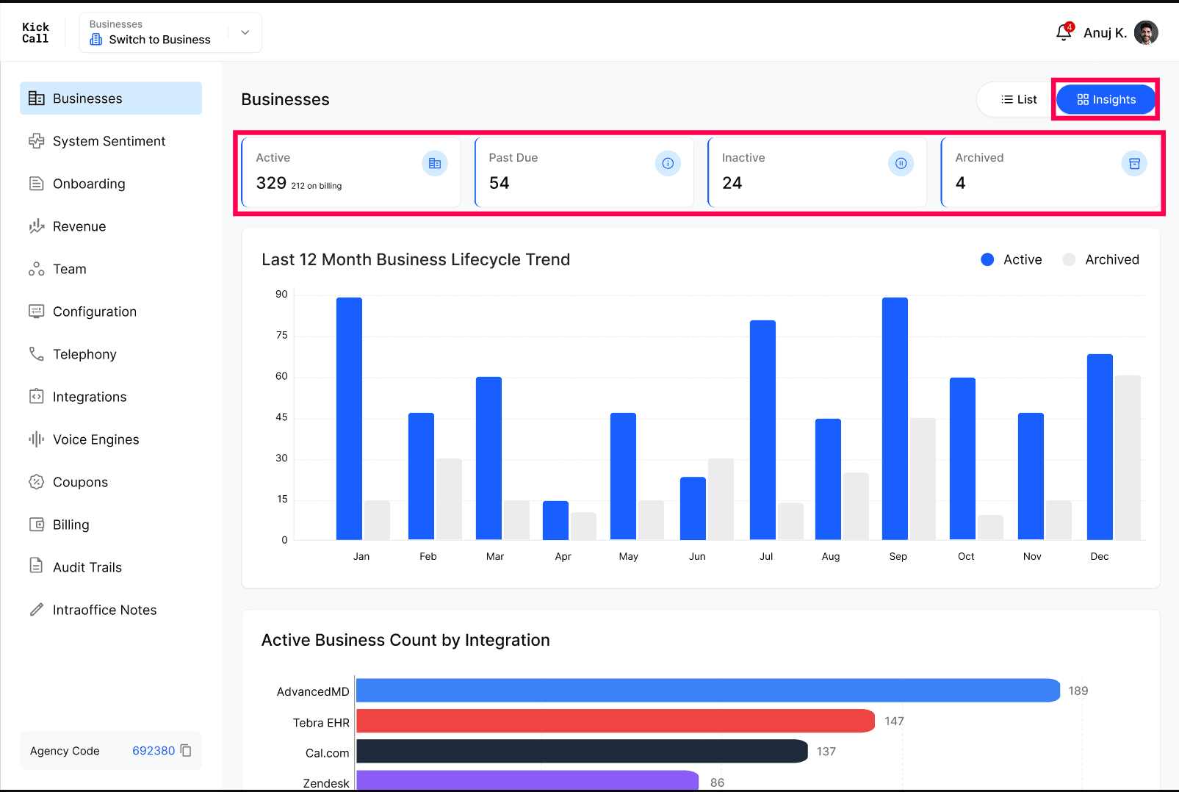Click the Archived card archive icon
Viewport: 1179px width, 792px height.
click(1134, 163)
